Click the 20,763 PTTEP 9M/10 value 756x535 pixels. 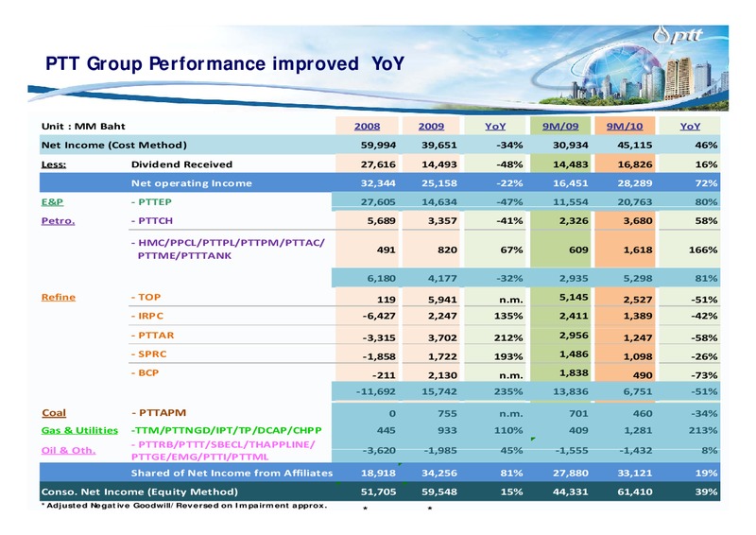[x=634, y=202]
